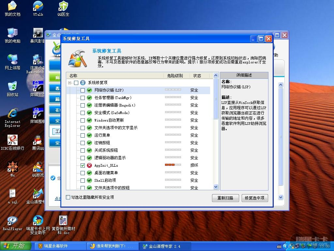Click the damaged status icon for AppInit_DLLs
Image resolution: width=334 pixels, height=251 pixels.
tap(89, 165)
